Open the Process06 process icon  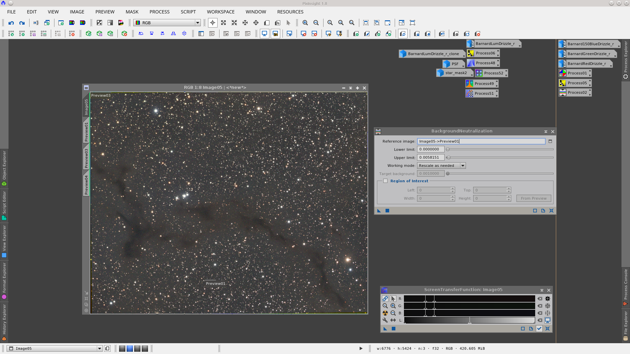pos(482,53)
